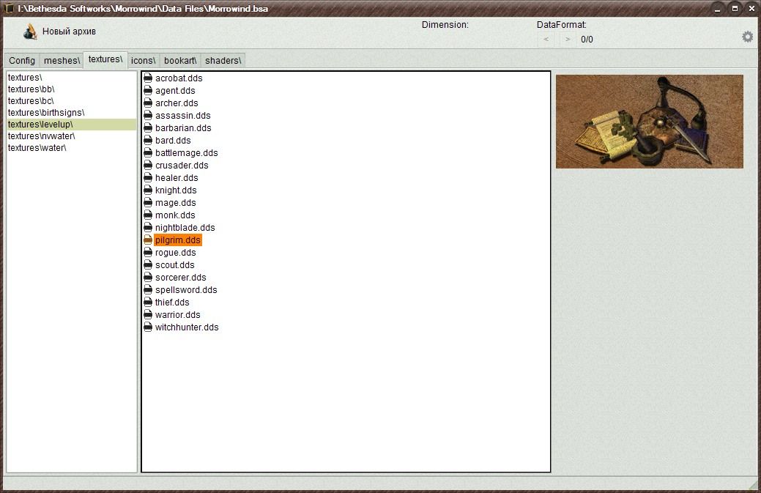Select the textures\ tab
The height and width of the screenshot is (493, 761).
click(105, 59)
